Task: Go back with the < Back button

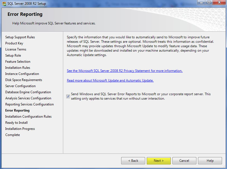Action: coord(133,161)
